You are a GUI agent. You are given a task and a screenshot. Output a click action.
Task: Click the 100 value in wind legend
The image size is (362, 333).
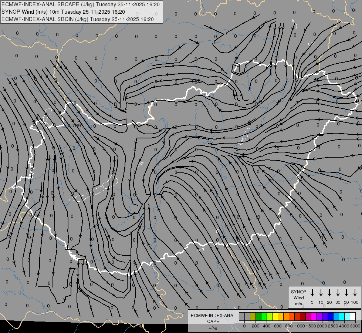355,302
